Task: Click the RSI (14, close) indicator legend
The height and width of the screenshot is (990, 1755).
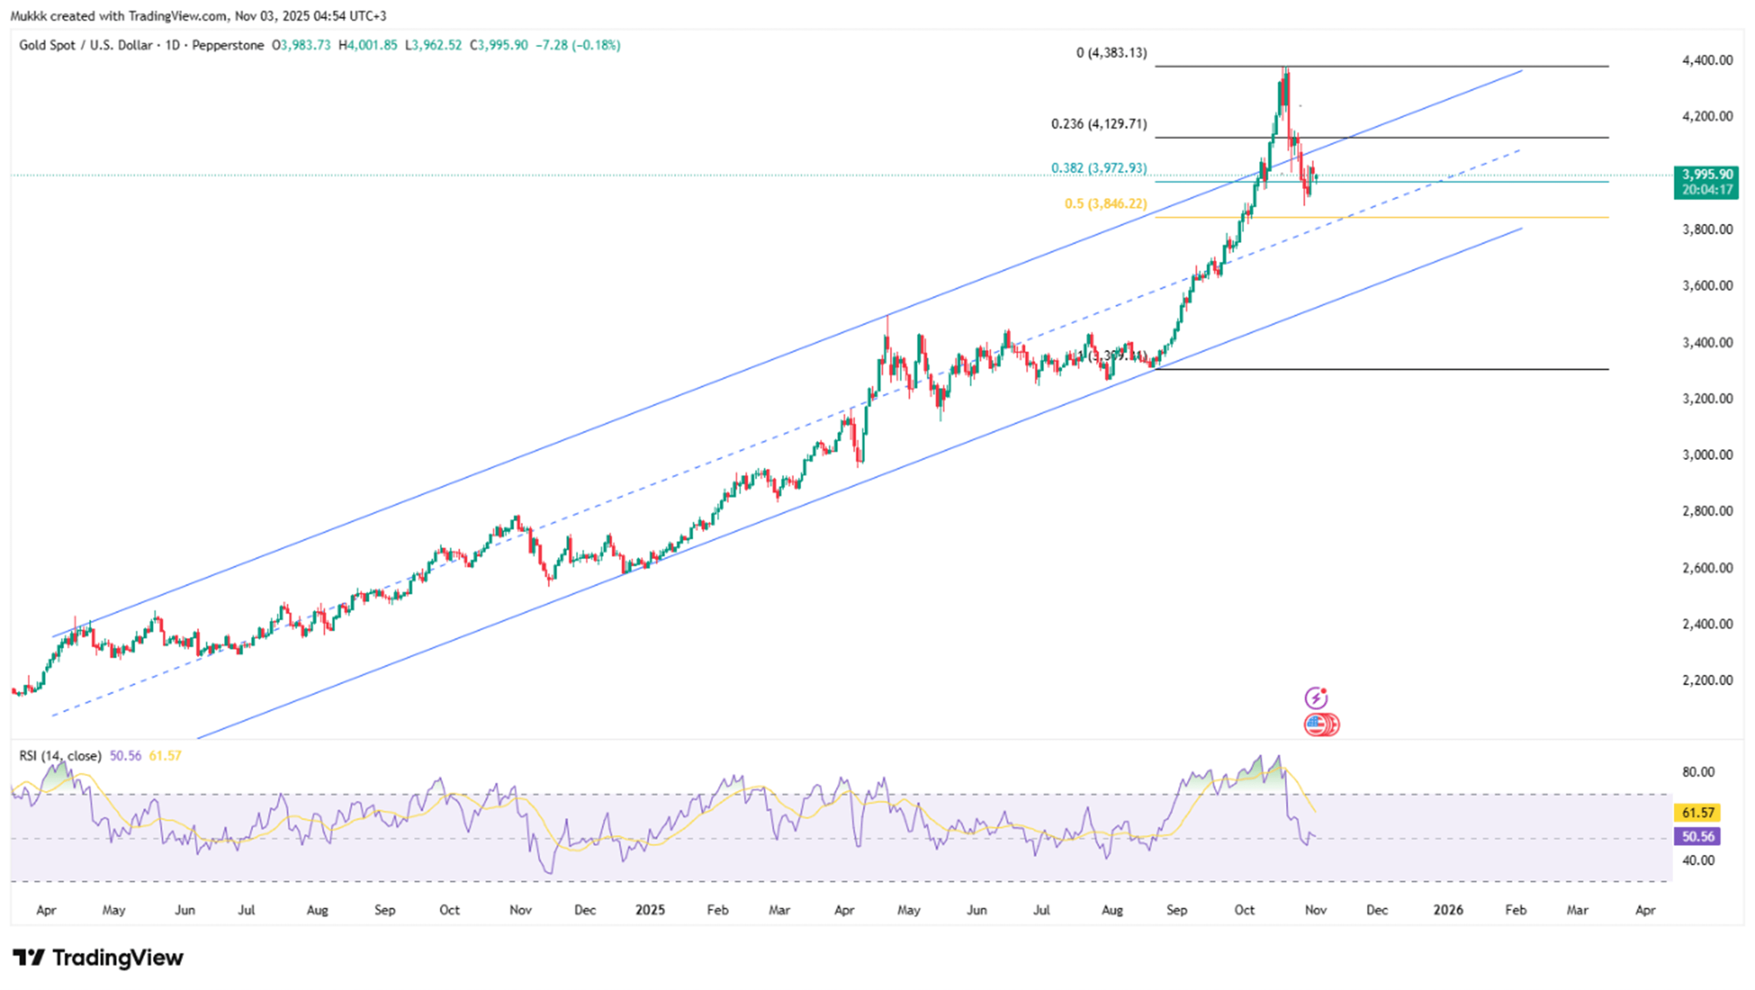Action: pos(60,756)
